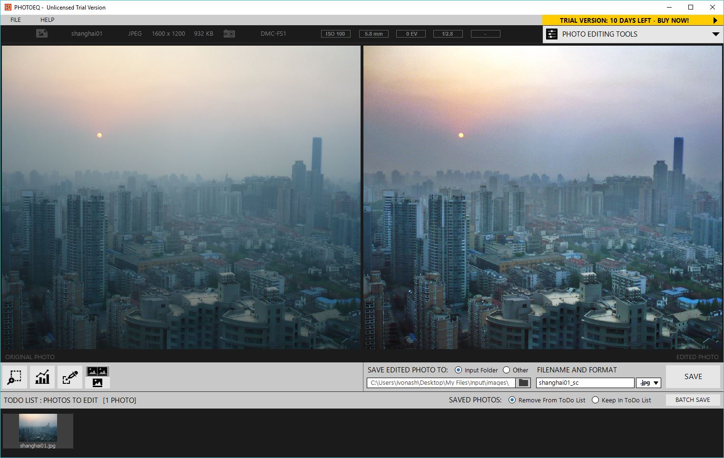Select Remove From ToDo List option
Viewport: 724px width, 458px height.
512,400
